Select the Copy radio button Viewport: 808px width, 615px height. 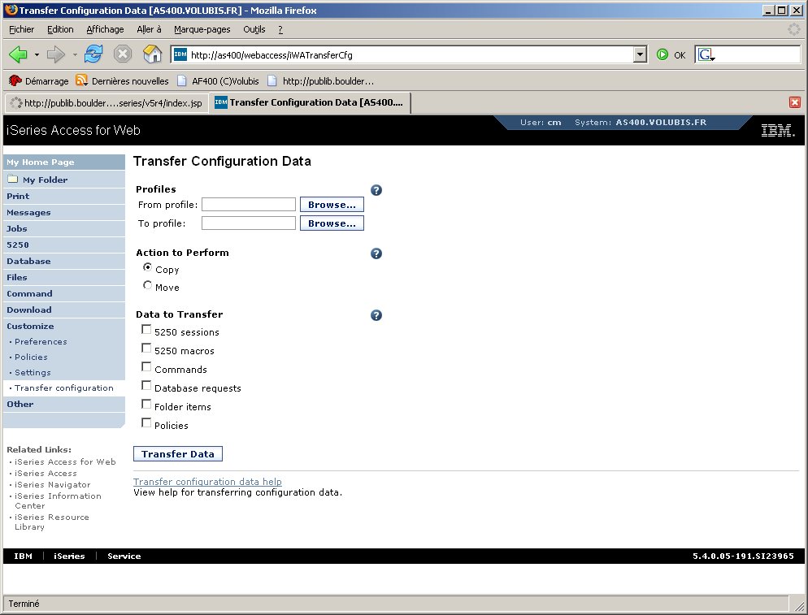pyautogui.click(x=147, y=267)
